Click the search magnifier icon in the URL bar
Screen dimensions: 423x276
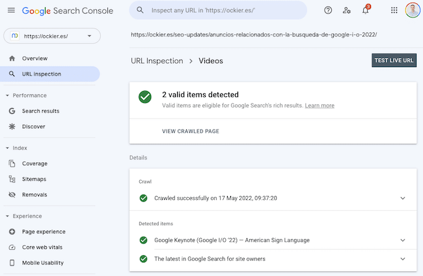point(140,10)
